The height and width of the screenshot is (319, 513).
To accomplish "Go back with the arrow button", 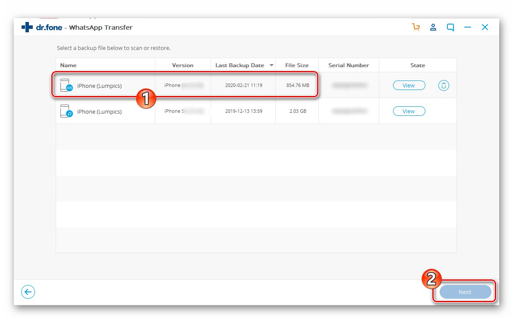I will tap(28, 292).
